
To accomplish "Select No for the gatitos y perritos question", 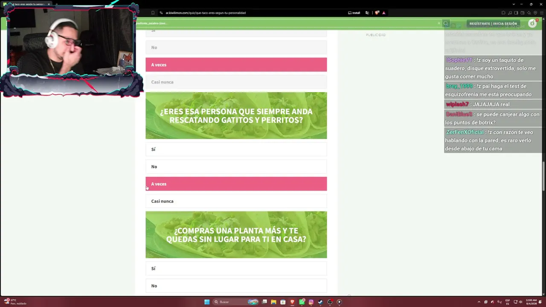I will [x=236, y=167].
